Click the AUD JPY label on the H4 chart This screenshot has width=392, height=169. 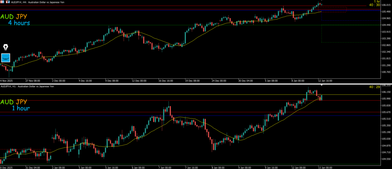coord(16,17)
